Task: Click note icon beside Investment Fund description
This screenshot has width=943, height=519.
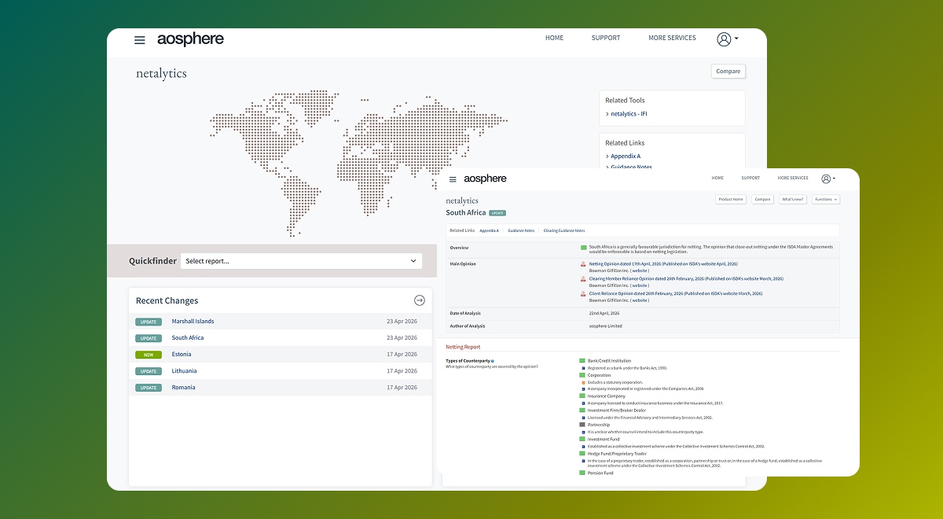Action: pyautogui.click(x=583, y=446)
